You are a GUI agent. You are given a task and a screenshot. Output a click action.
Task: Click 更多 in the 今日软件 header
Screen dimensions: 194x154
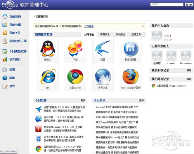tap(83, 100)
